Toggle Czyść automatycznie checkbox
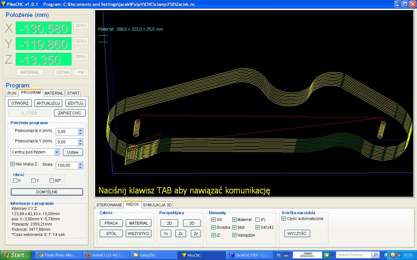 pyautogui.click(x=284, y=219)
